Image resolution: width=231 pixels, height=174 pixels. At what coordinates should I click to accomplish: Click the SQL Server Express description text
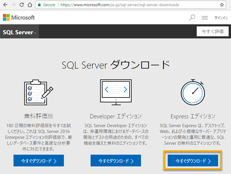pos(193,134)
